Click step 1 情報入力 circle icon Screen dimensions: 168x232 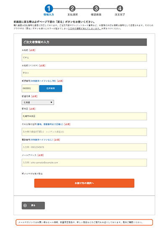point(49,8)
